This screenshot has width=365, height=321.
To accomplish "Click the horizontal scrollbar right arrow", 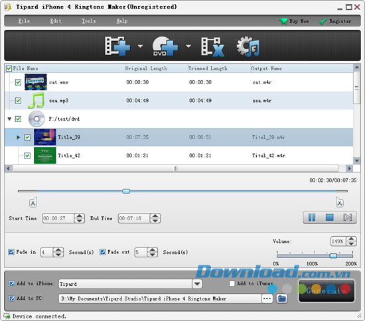I will pos(349,168).
